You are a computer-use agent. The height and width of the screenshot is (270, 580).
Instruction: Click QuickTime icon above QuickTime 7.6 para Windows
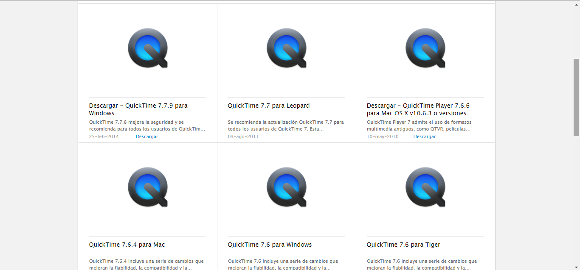coord(287,187)
